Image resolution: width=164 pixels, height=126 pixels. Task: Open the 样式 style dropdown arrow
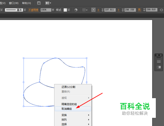69,10
